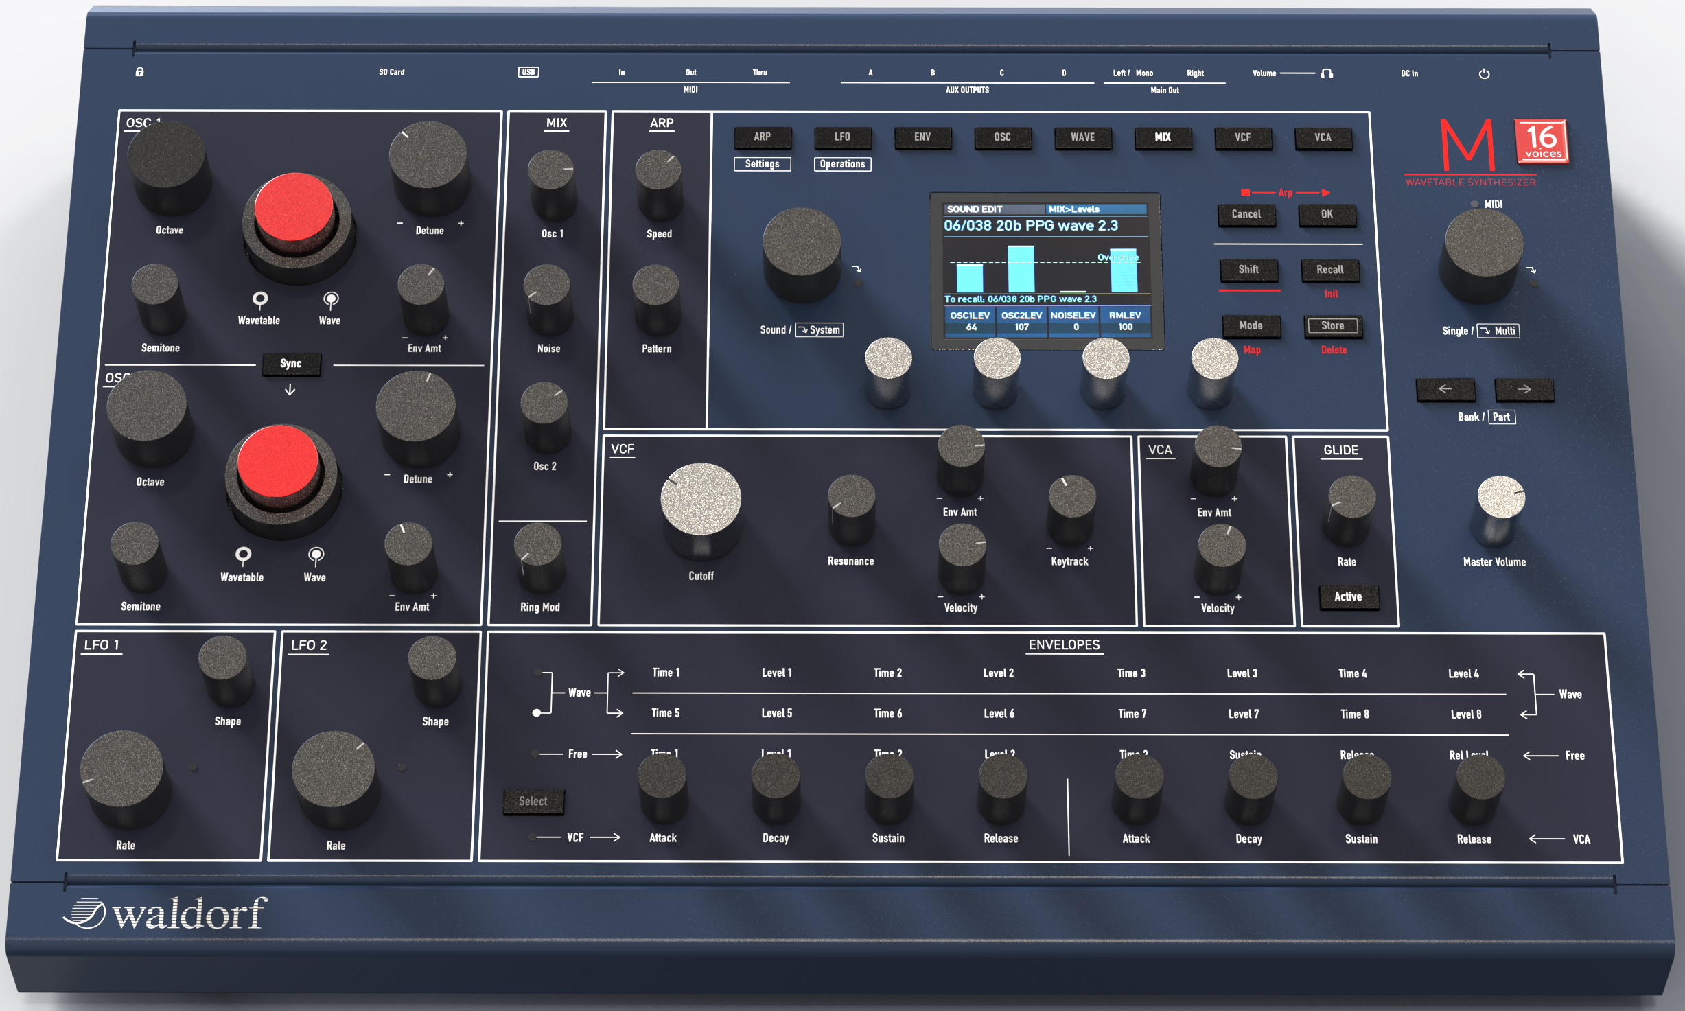Open the VCF display page

(x=1242, y=137)
